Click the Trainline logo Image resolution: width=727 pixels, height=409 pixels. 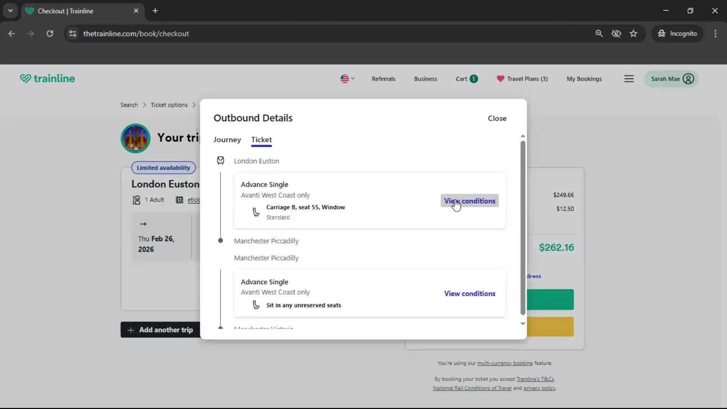tap(47, 78)
